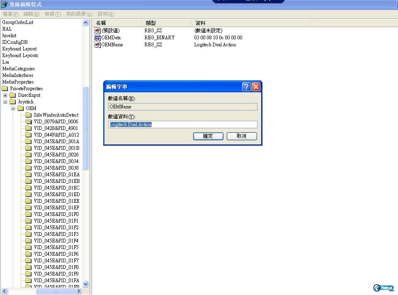
Task: Select the OEMData value row name
Action: [111, 38]
